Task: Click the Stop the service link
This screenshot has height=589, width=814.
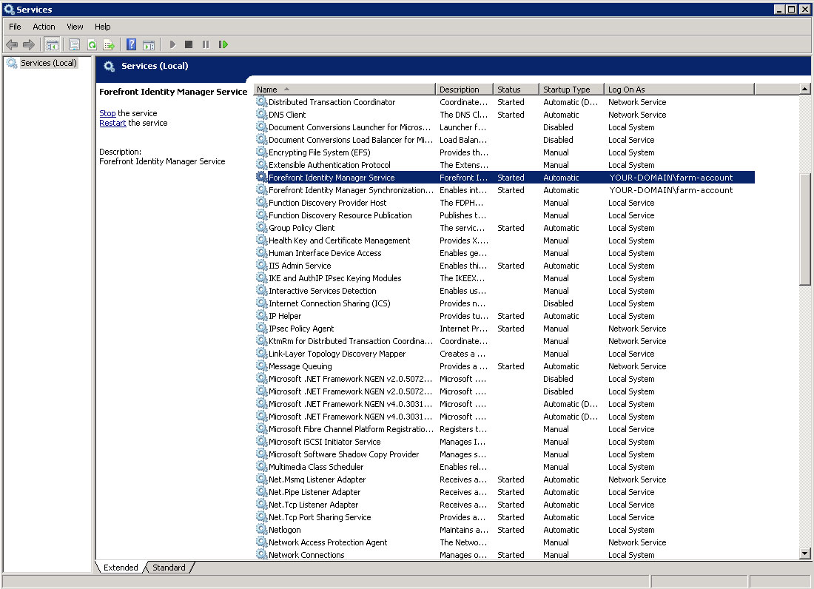Action: (107, 113)
